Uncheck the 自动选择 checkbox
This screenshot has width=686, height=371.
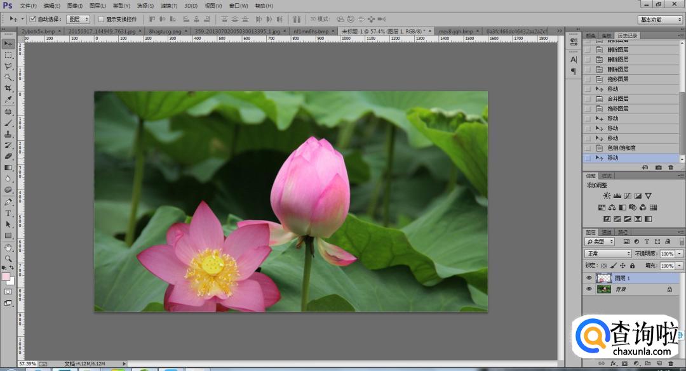point(33,19)
